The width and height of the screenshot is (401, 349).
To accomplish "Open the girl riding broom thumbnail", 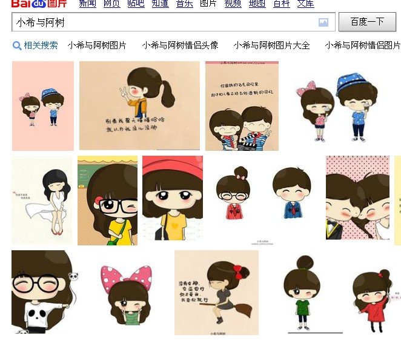I will pyautogui.click(x=217, y=293).
